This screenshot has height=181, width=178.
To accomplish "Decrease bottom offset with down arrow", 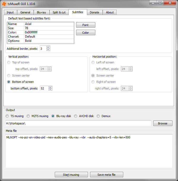I will [50, 89].
